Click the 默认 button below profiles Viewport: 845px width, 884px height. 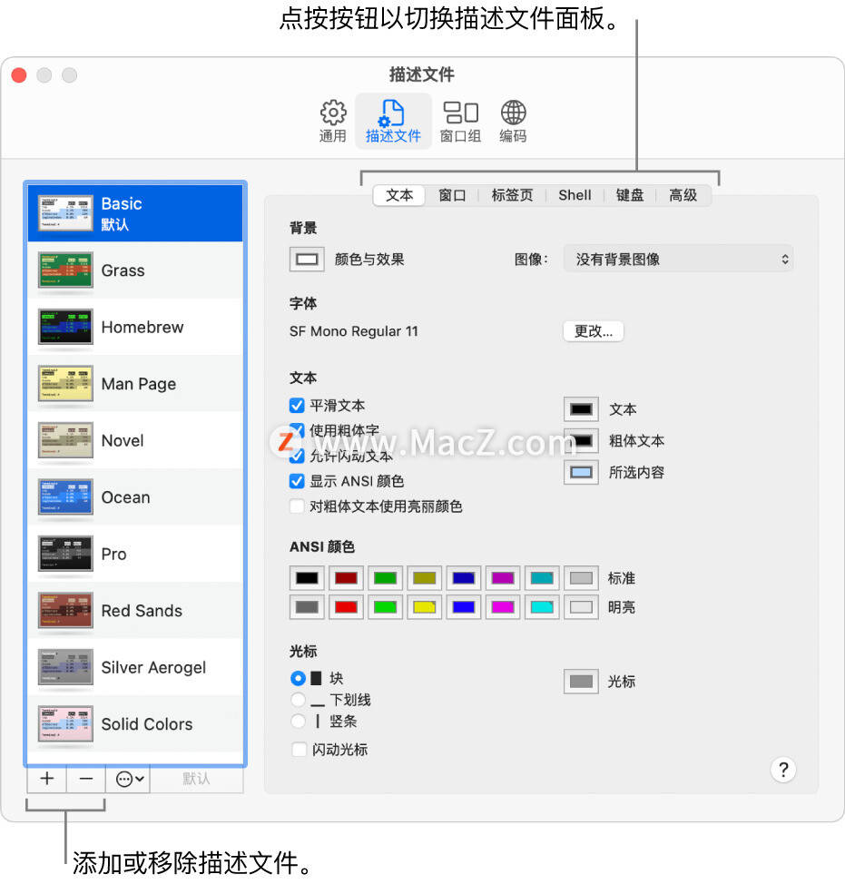point(196,779)
